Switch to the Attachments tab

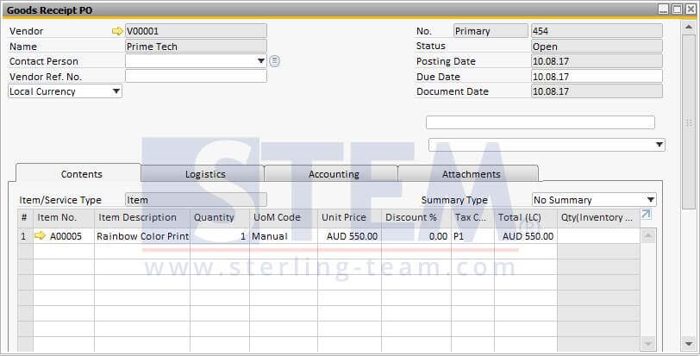pos(470,174)
